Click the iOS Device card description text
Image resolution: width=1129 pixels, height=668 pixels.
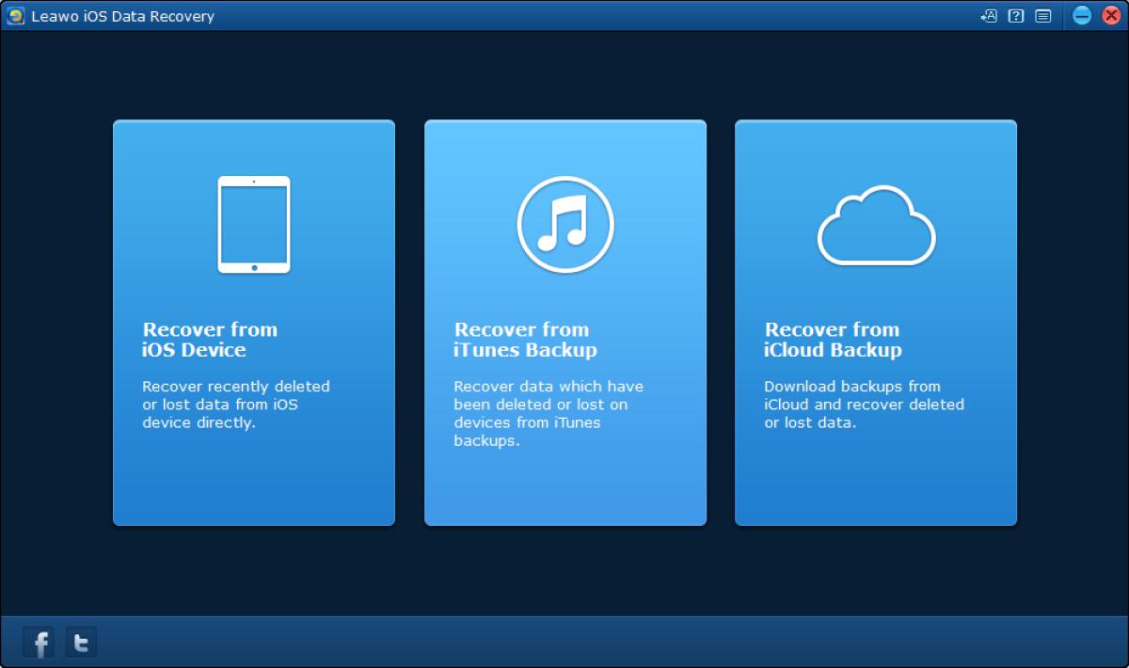click(x=236, y=405)
